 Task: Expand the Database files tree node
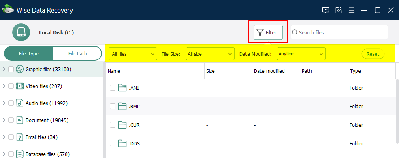pos(4,154)
